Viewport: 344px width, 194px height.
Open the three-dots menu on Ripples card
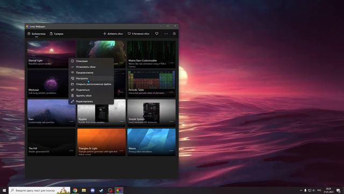pos(121,121)
